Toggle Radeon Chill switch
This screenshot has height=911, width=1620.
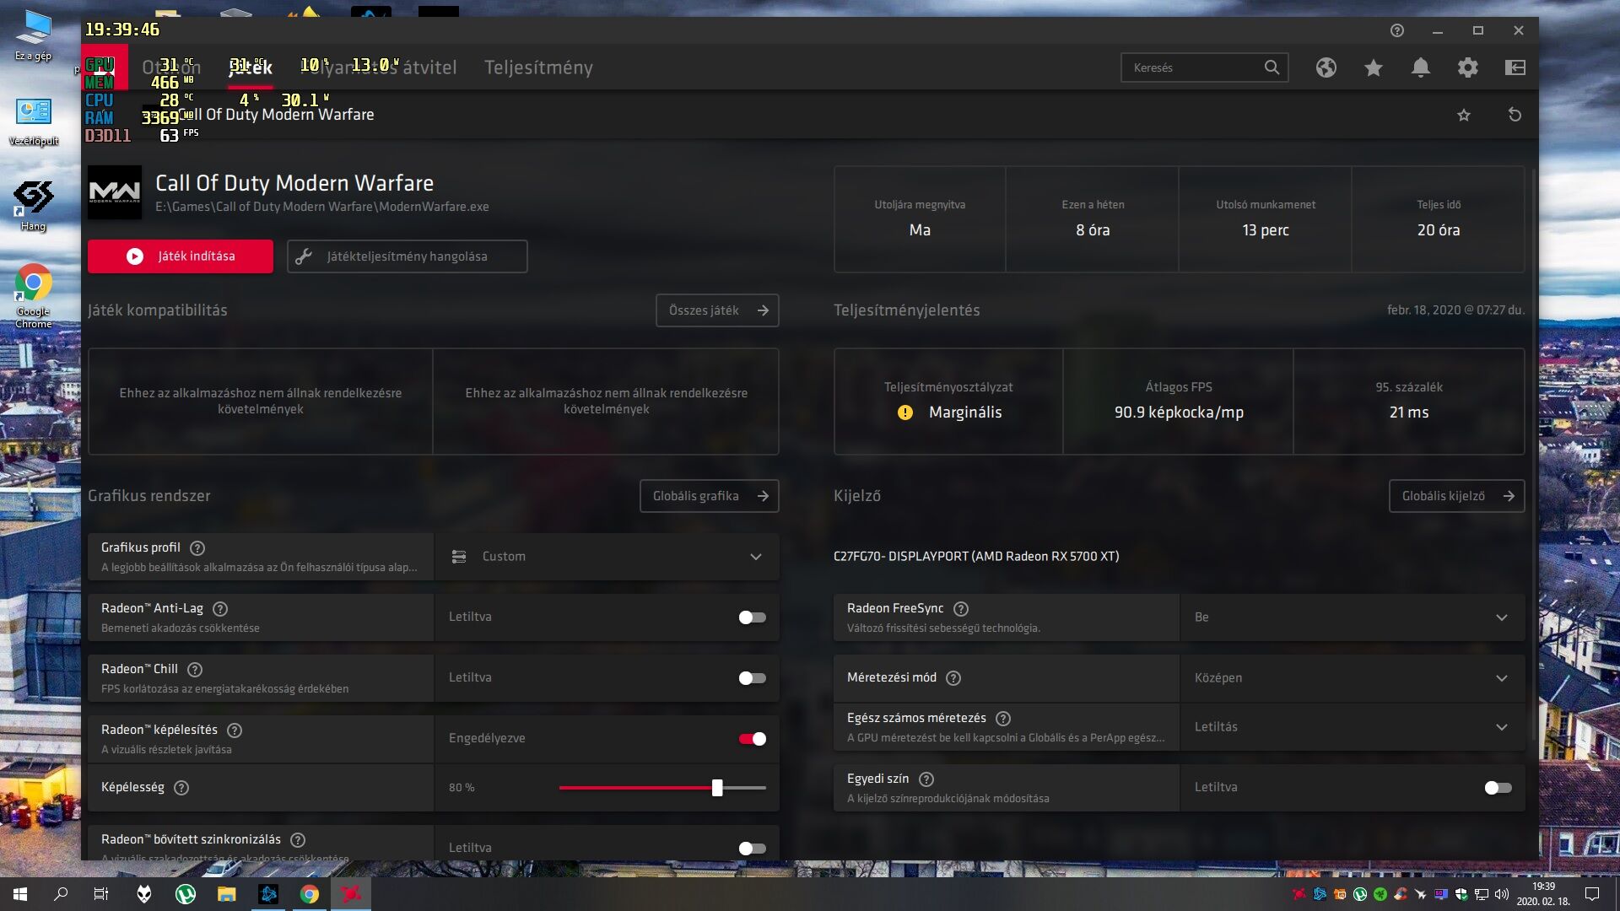pos(752,678)
